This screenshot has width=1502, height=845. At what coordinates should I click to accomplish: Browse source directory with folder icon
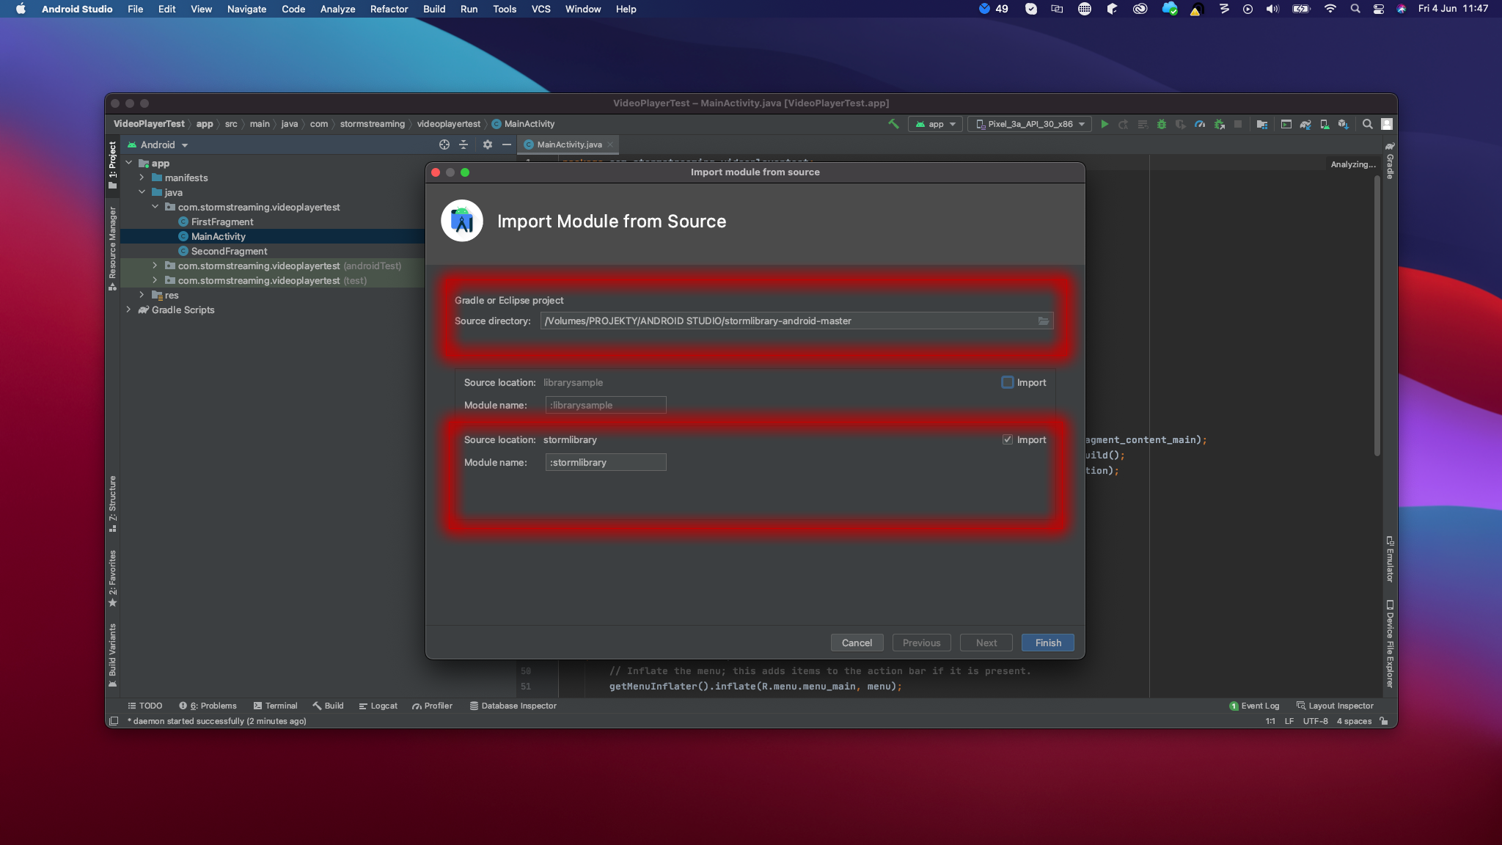coord(1044,321)
